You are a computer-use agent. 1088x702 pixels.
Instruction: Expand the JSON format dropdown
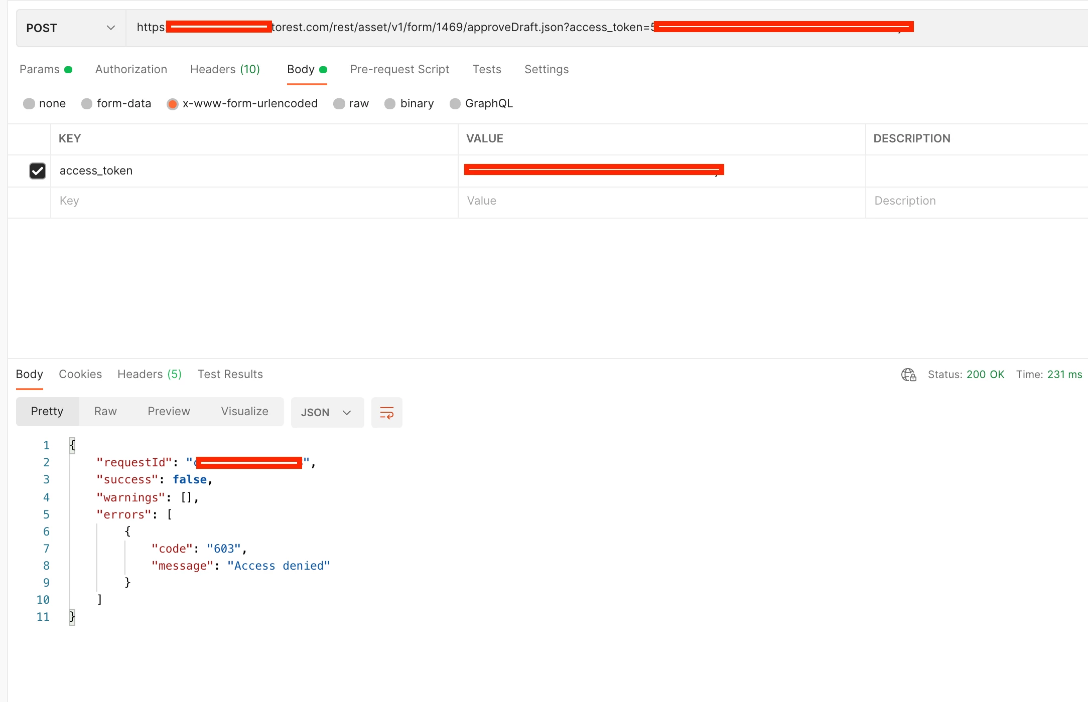[x=327, y=413]
